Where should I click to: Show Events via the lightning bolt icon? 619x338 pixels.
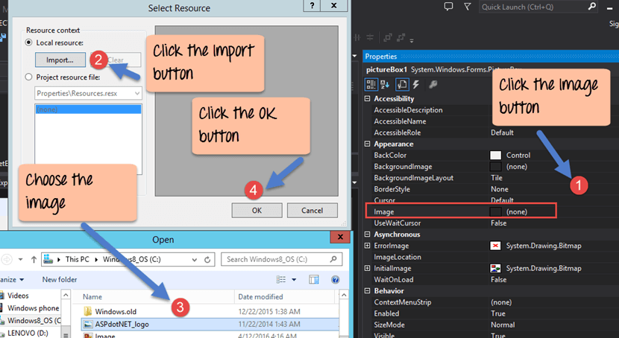click(x=415, y=84)
